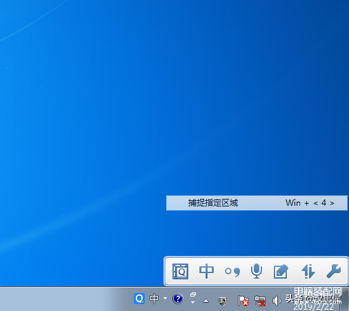Open network icon with red X
Image resolution: width=349 pixels, height=311 pixels.
tap(260, 301)
